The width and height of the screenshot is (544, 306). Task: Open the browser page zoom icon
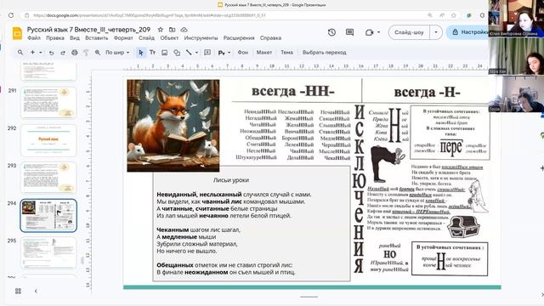click(x=430, y=15)
